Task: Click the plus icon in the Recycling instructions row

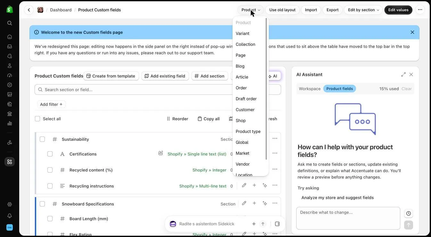Action: click(x=254, y=185)
